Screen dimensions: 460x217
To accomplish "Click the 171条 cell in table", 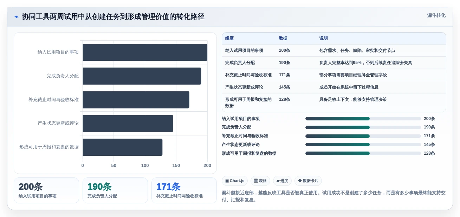I will point(285,75).
